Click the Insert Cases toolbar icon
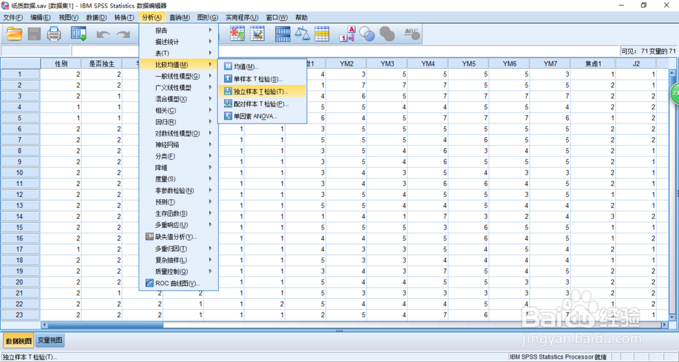The width and height of the screenshot is (679, 362). [237, 34]
